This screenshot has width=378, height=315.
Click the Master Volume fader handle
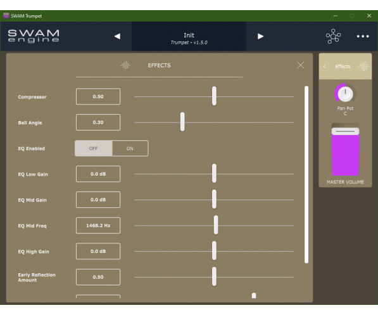(x=345, y=131)
